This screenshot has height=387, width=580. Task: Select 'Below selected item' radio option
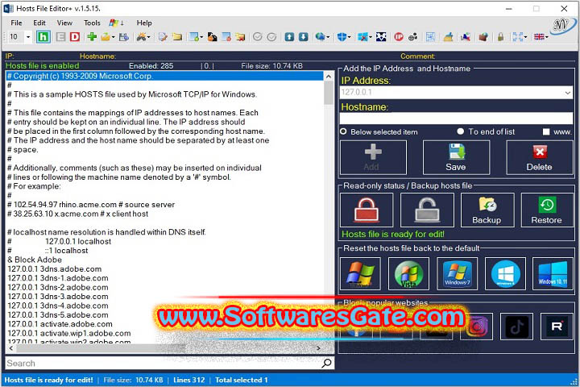[379, 132]
